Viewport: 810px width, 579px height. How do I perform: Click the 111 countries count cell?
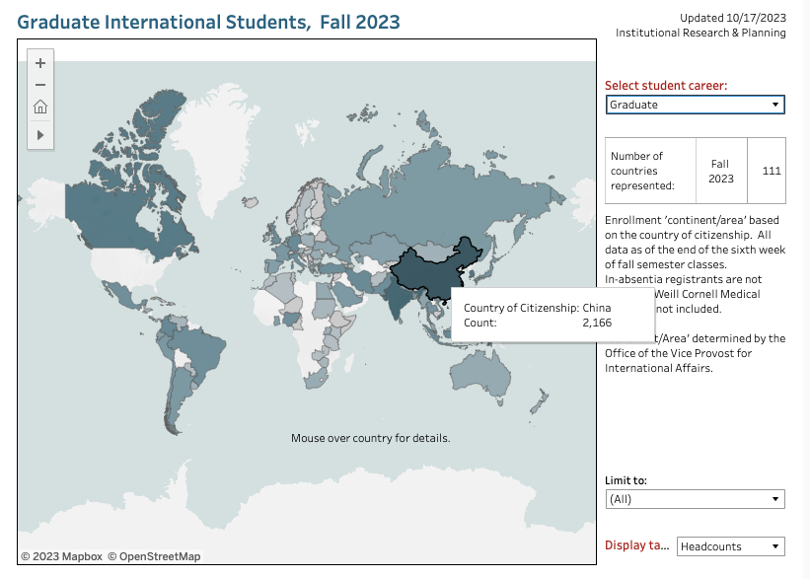click(x=771, y=171)
